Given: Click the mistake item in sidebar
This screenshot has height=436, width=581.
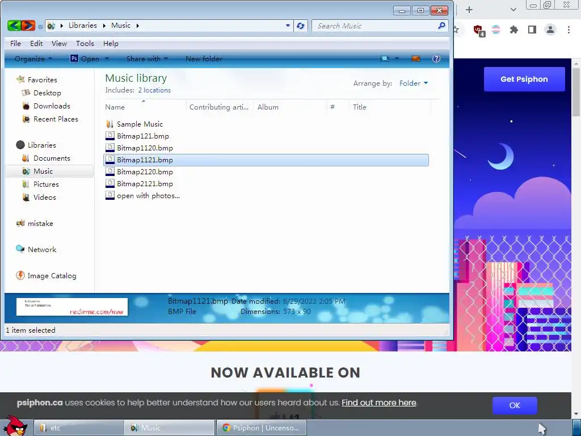Looking at the screenshot, I should click(40, 223).
